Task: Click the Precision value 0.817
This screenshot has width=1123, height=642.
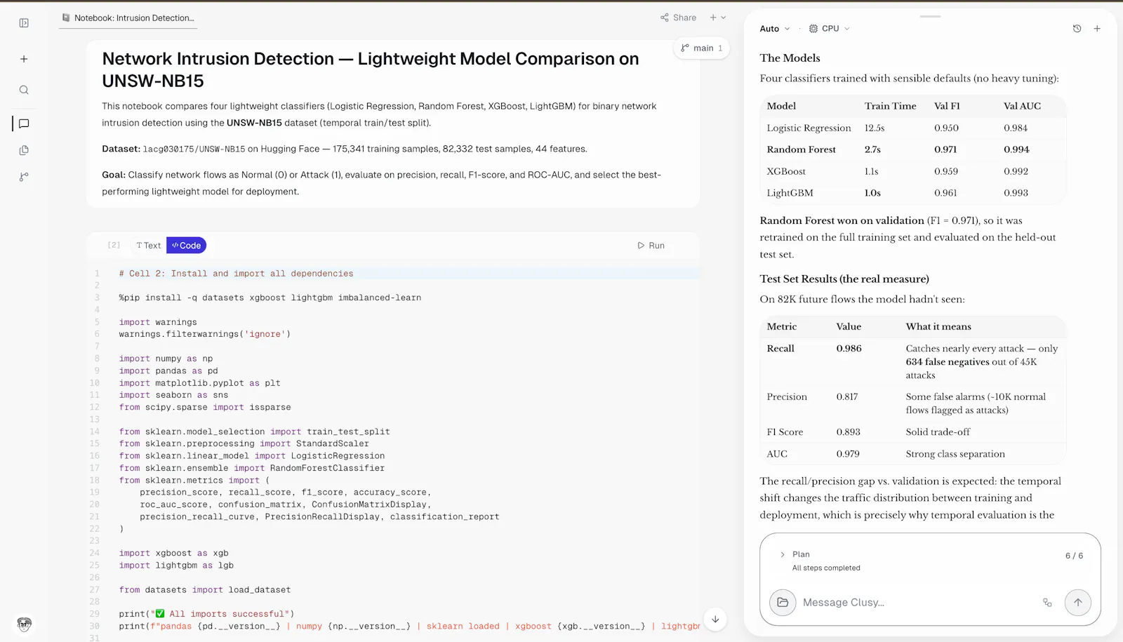Action: point(847,397)
